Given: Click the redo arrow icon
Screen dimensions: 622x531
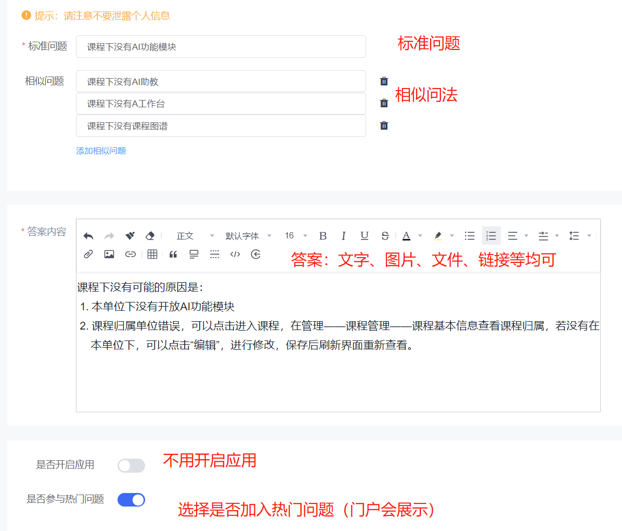Looking at the screenshot, I should coord(109,236).
